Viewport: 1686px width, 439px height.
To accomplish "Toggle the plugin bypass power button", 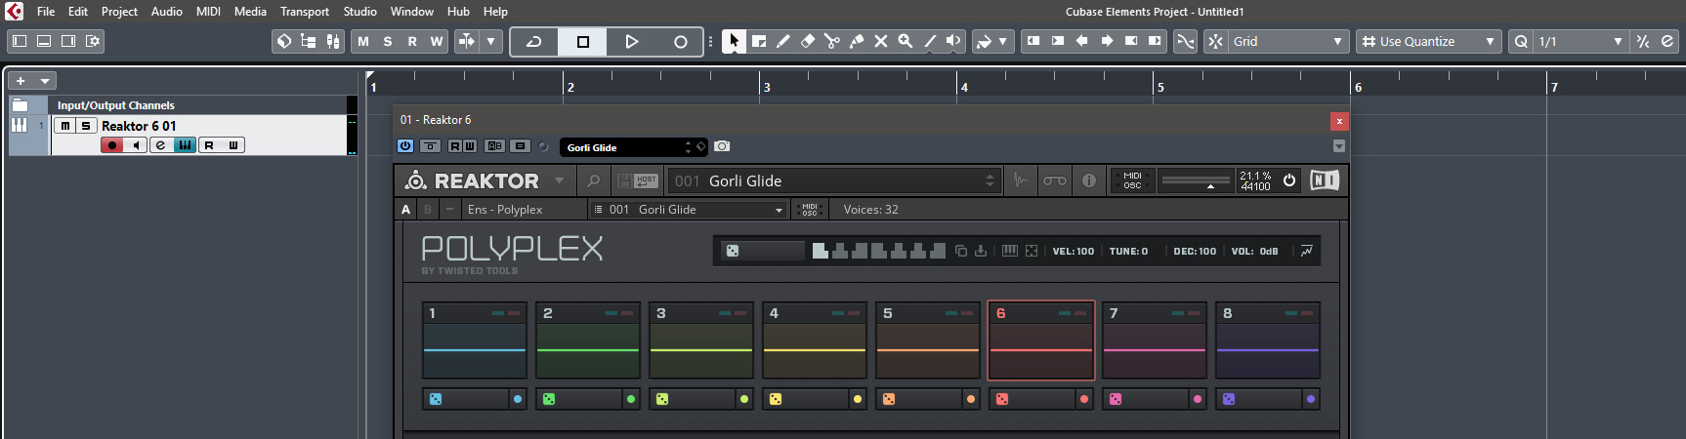I will (x=405, y=146).
